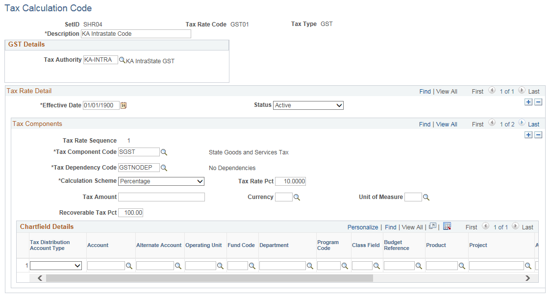Click Find in the Tax Rate Detail header
Viewport: 552px width, 298px height.
pyautogui.click(x=425, y=91)
